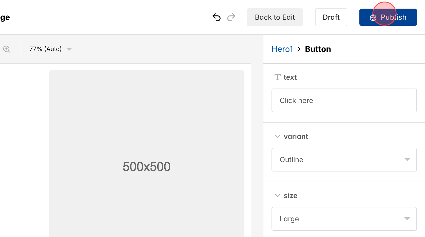Screen dimensions: 425x237
Task: Click the T text-type icon above the text field
Action: point(277,77)
